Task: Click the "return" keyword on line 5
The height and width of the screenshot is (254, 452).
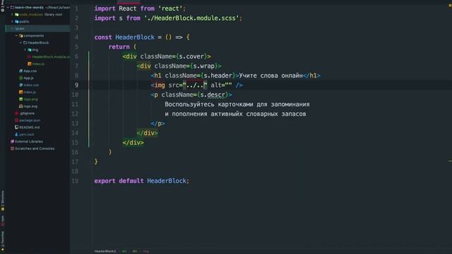Action: 119,47
